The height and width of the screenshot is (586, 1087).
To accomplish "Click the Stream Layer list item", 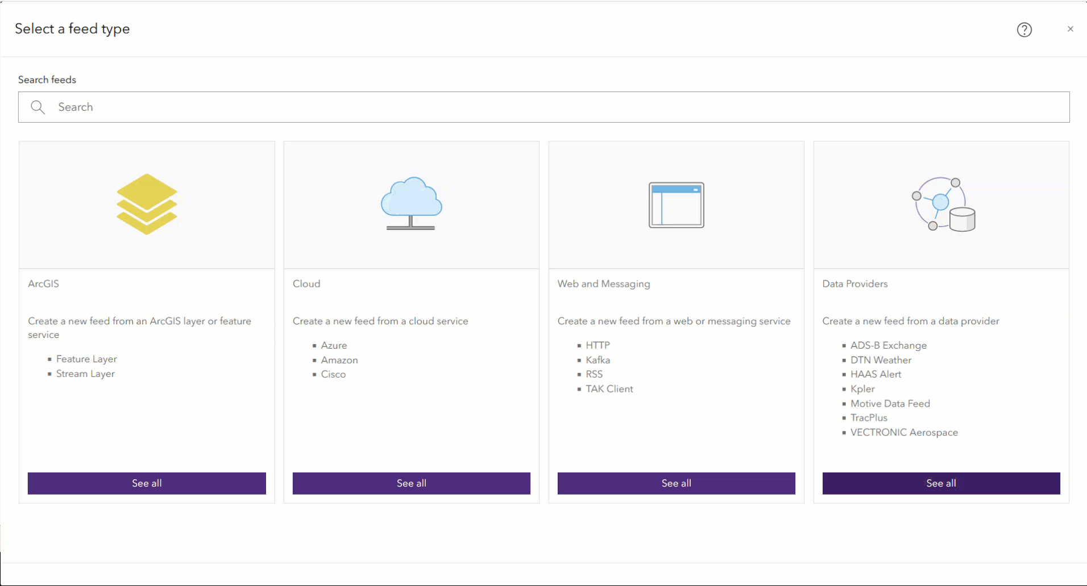I will [85, 374].
